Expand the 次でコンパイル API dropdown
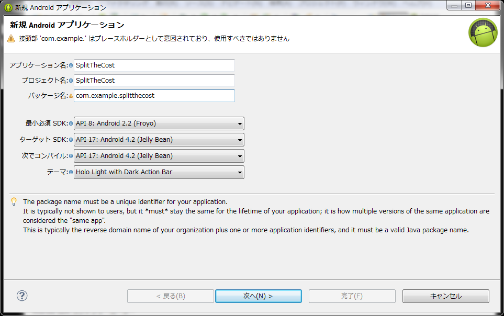 [159, 156]
